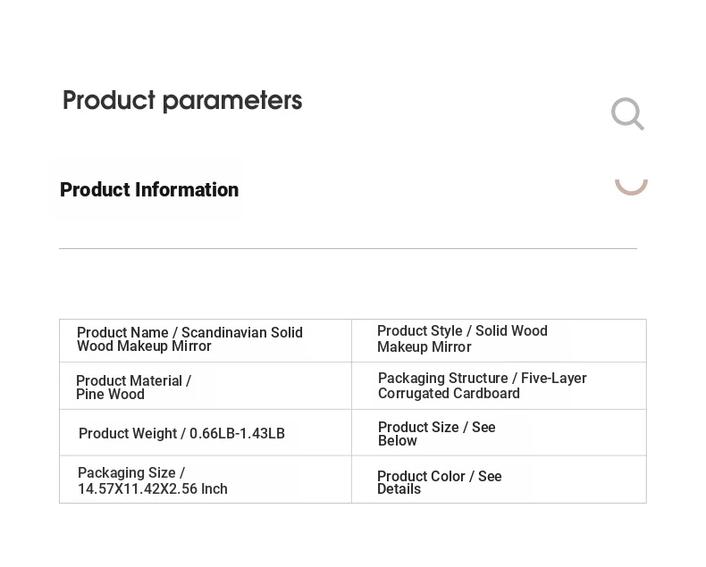Image resolution: width=706 pixels, height=567 pixels.
Task: Click the Packaging Structure cell
Action: [x=499, y=386]
